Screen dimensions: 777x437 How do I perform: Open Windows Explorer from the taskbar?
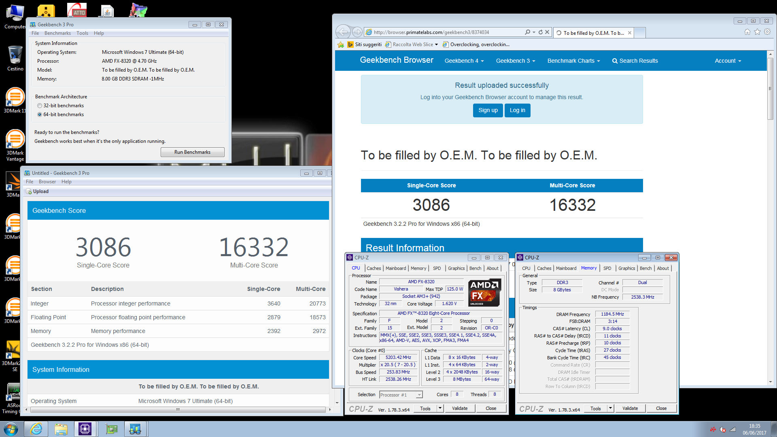pyautogui.click(x=61, y=429)
